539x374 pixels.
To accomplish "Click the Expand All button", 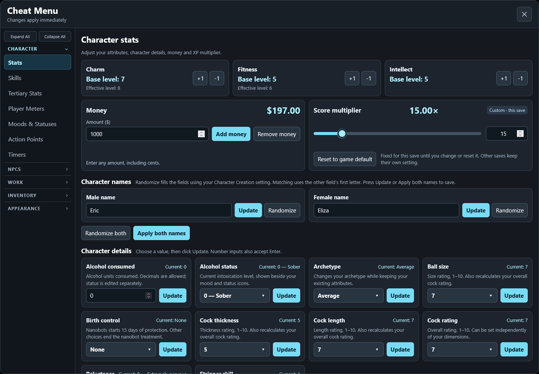I will (20, 37).
